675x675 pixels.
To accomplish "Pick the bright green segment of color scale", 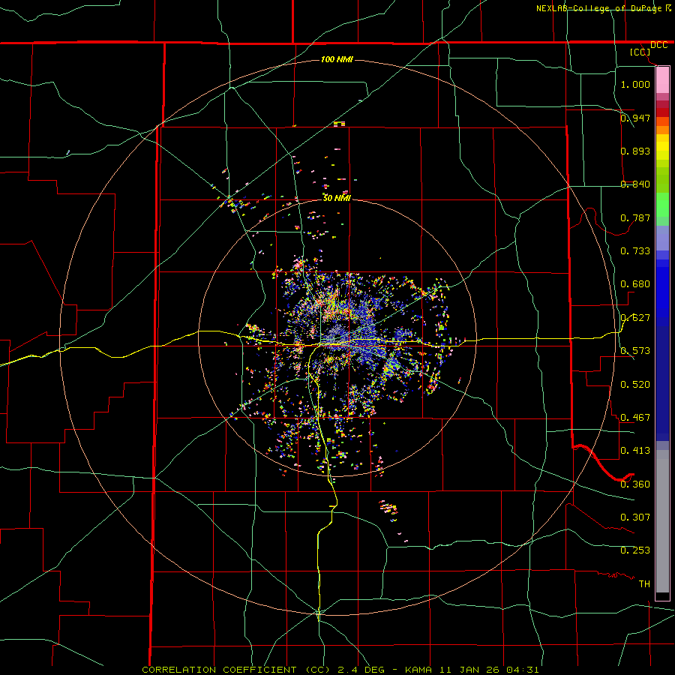I will coord(662,205).
